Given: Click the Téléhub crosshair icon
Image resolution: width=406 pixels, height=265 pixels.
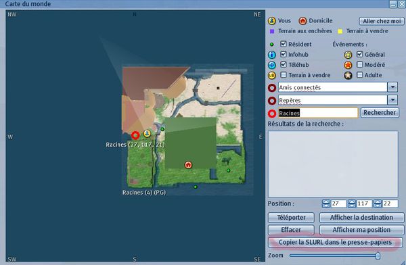Looking at the screenshot, I should (x=272, y=65).
